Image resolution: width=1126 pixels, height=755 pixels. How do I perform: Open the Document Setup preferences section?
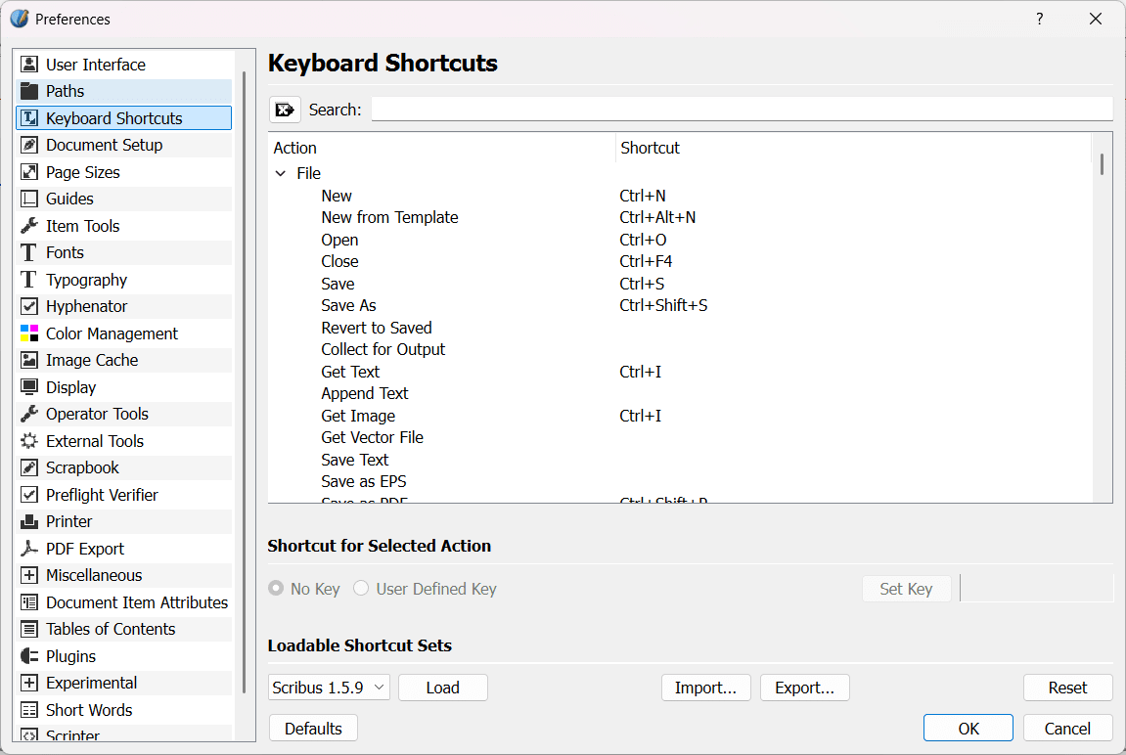104,145
